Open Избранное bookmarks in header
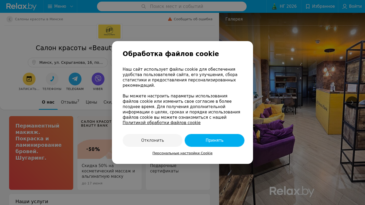This screenshot has height=205, width=365. coord(320,6)
